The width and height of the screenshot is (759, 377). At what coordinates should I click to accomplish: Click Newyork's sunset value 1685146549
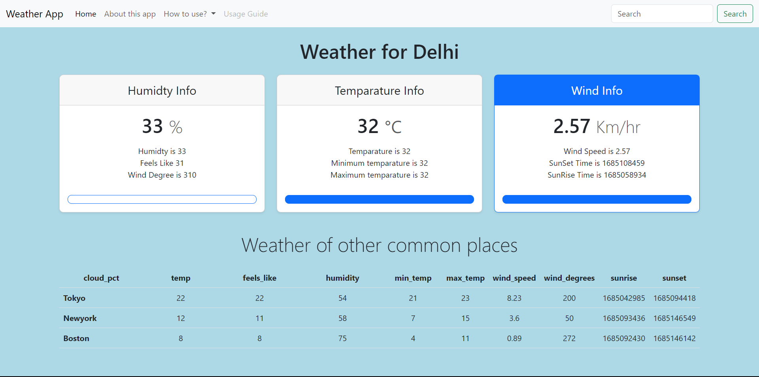tap(674, 318)
